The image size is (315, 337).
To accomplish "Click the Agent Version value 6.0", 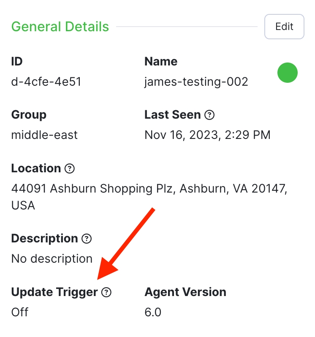I will click(153, 312).
